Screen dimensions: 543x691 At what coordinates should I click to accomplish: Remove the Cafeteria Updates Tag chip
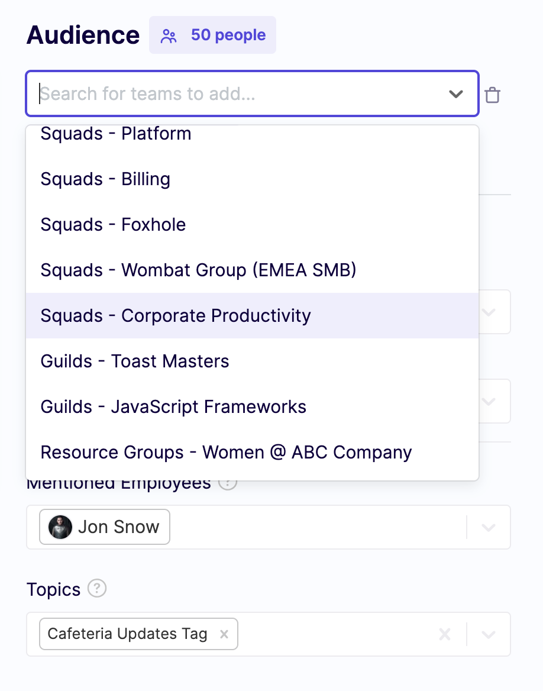click(224, 634)
